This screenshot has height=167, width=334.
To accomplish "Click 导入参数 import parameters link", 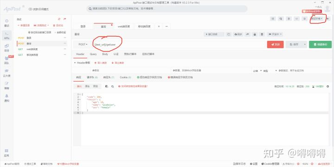I will pyautogui.click(x=101, y=63).
